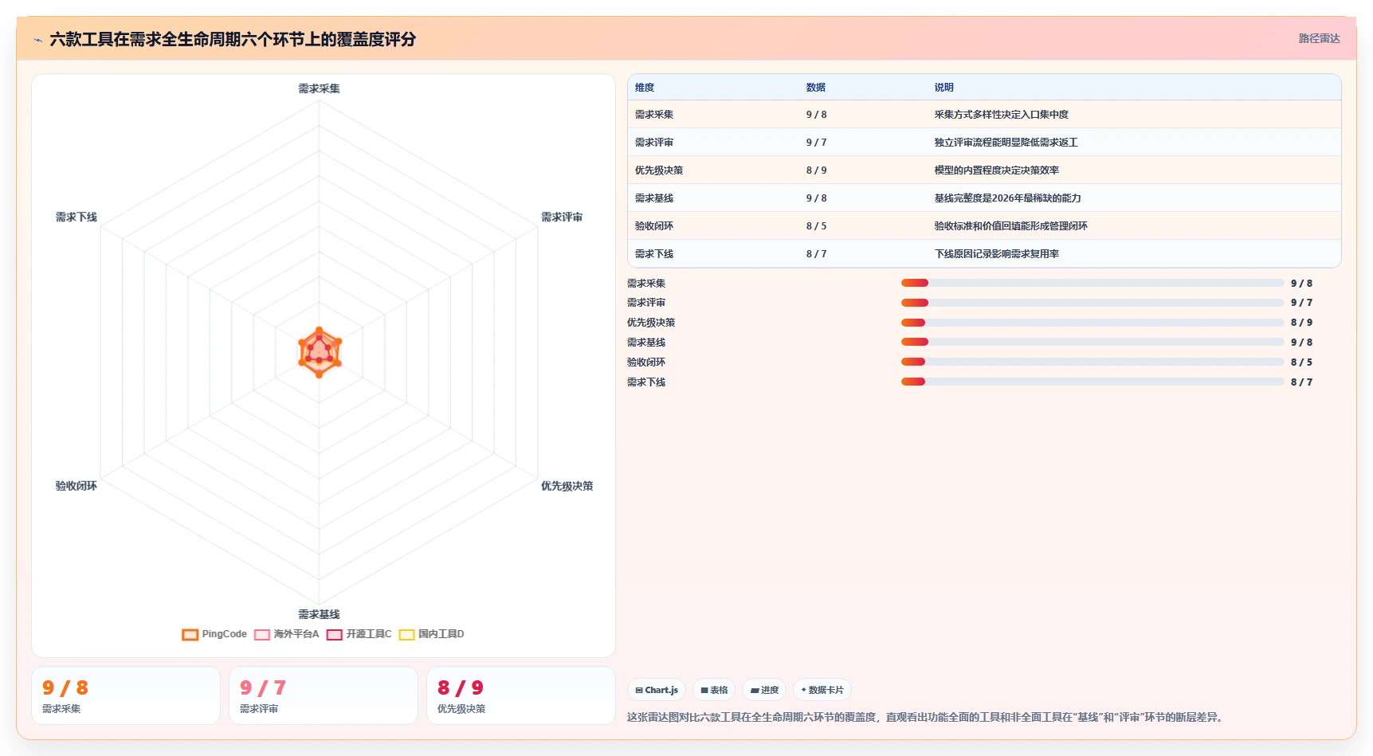Screen dimensions: 1373x756
Task: Open the 9 / 7 需求评审 data card
Action: click(324, 695)
